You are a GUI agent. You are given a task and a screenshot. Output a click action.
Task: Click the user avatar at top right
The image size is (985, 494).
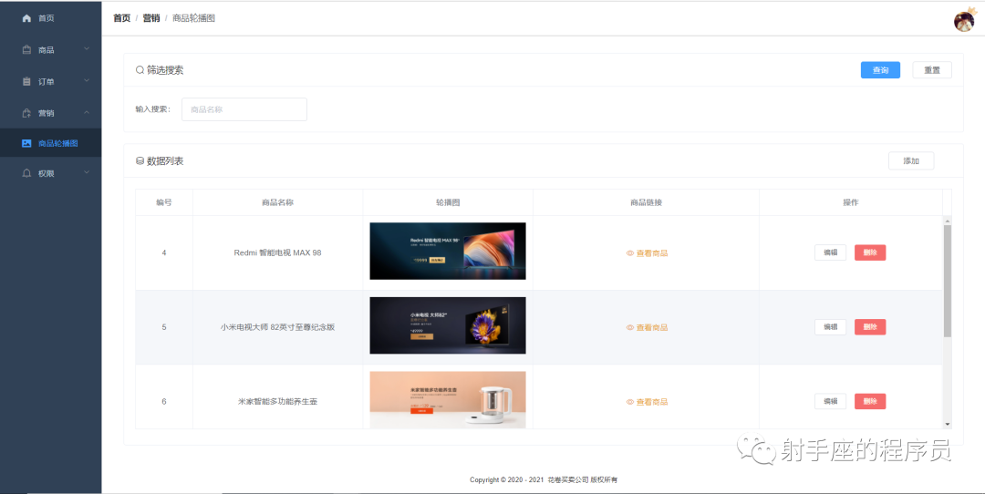[x=964, y=21]
